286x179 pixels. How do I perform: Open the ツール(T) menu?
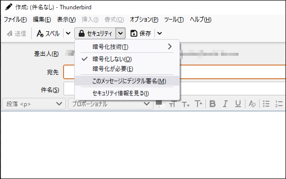click(174, 20)
